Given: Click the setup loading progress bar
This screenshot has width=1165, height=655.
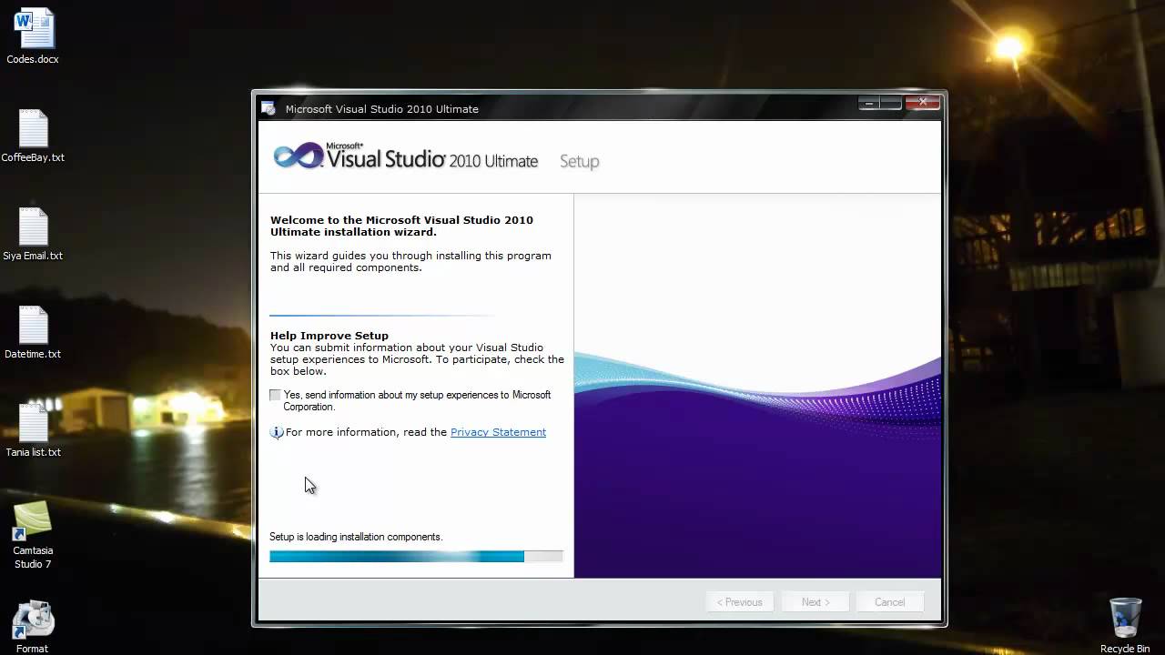Looking at the screenshot, I should pos(416,556).
